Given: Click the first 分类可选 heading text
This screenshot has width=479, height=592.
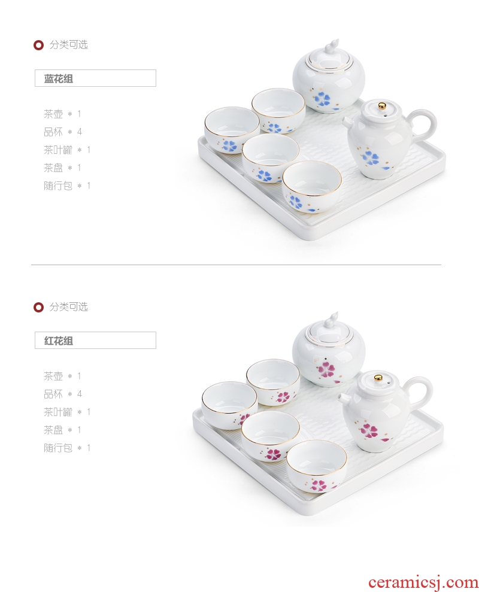Looking at the screenshot, I should 69,45.
